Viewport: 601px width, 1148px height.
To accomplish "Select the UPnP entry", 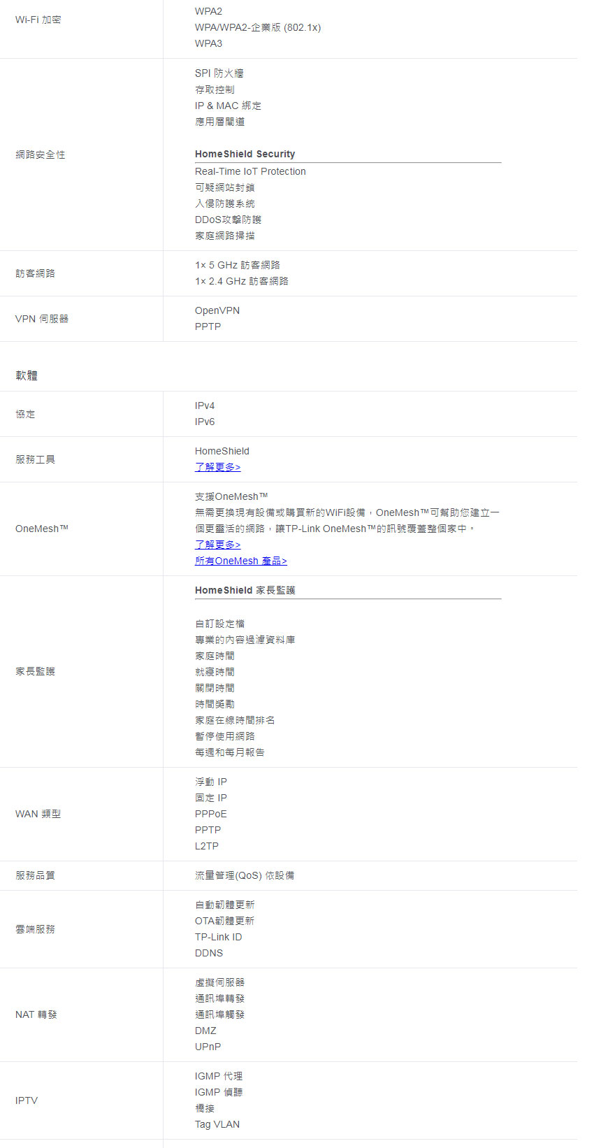I will pos(208,1047).
